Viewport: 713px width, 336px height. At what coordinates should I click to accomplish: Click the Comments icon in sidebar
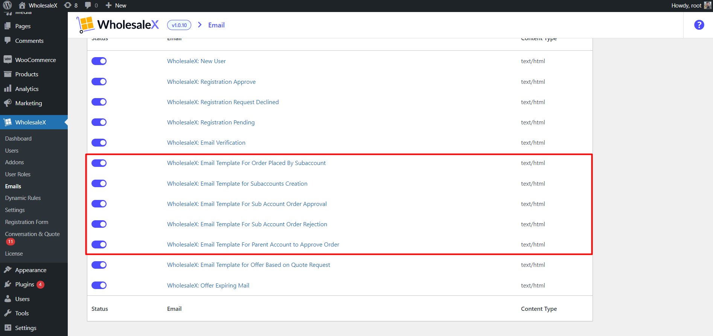point(8,41)
